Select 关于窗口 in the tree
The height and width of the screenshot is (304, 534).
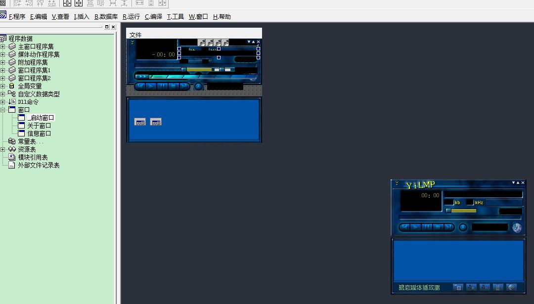[39, 126]
